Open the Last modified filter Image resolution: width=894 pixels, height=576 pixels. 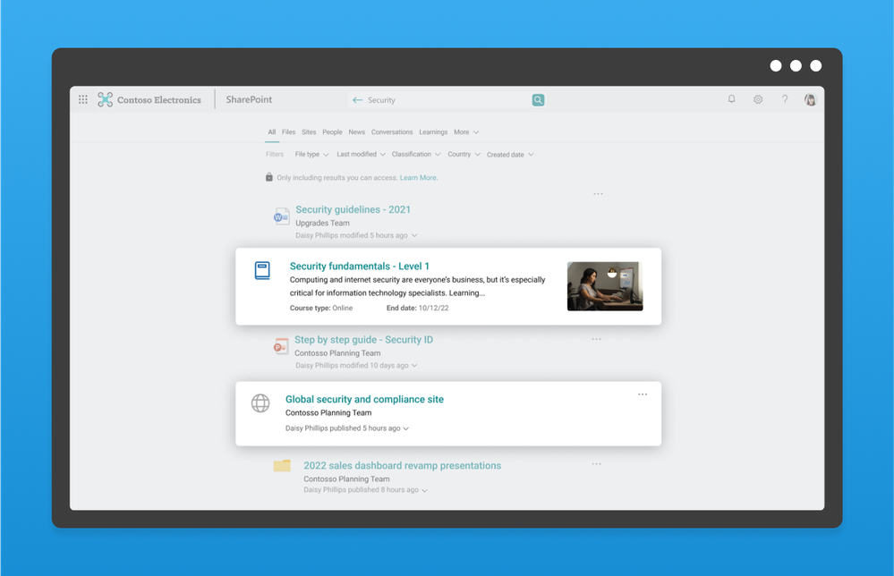361,155
